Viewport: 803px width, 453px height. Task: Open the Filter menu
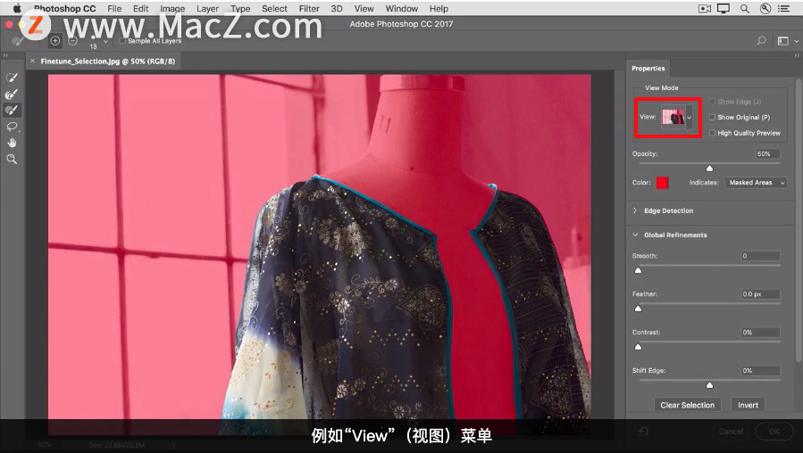coord(309,9)
